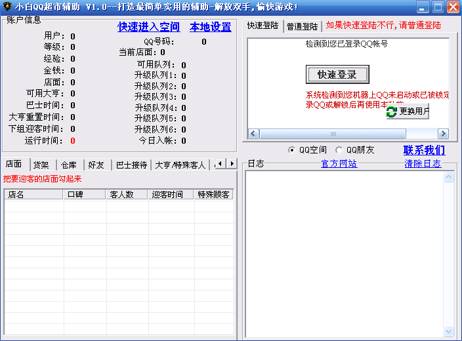Screen dimensions: 462x341
Task: Click the 可用大亨 label
Action: [45, 94]
